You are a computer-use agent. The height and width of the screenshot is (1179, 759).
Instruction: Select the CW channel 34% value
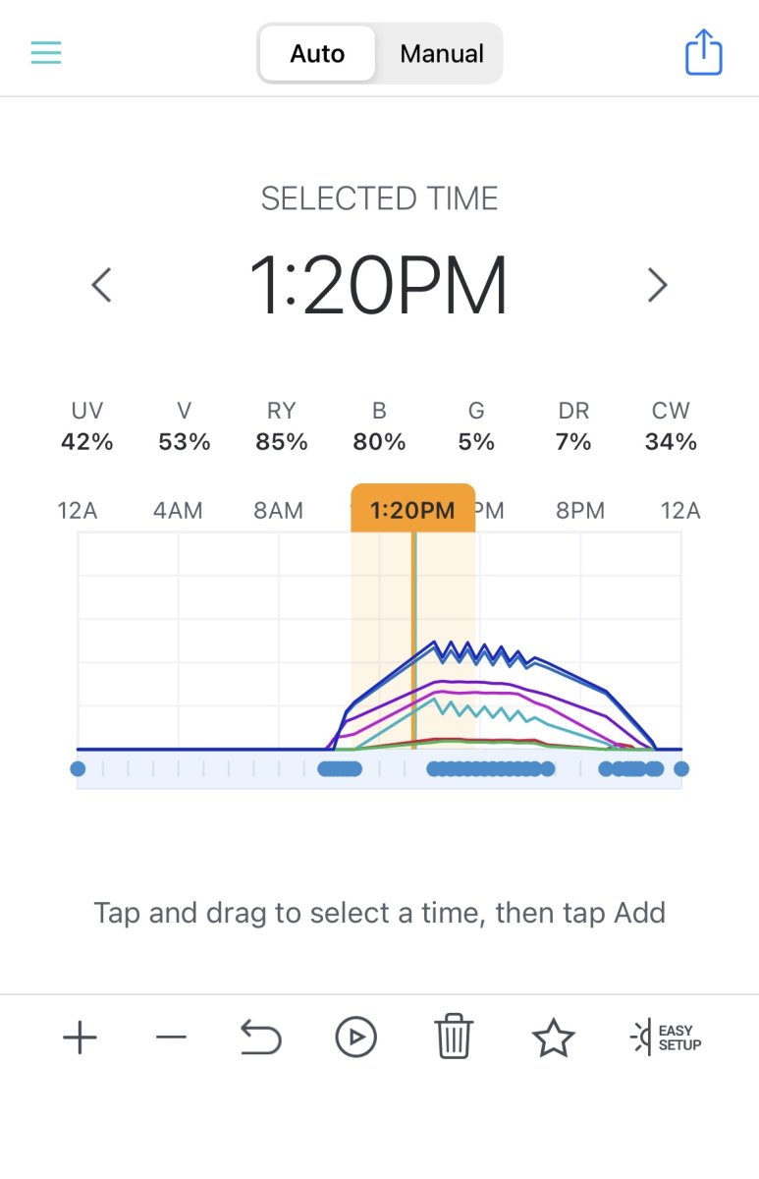[x=672, y=442]
